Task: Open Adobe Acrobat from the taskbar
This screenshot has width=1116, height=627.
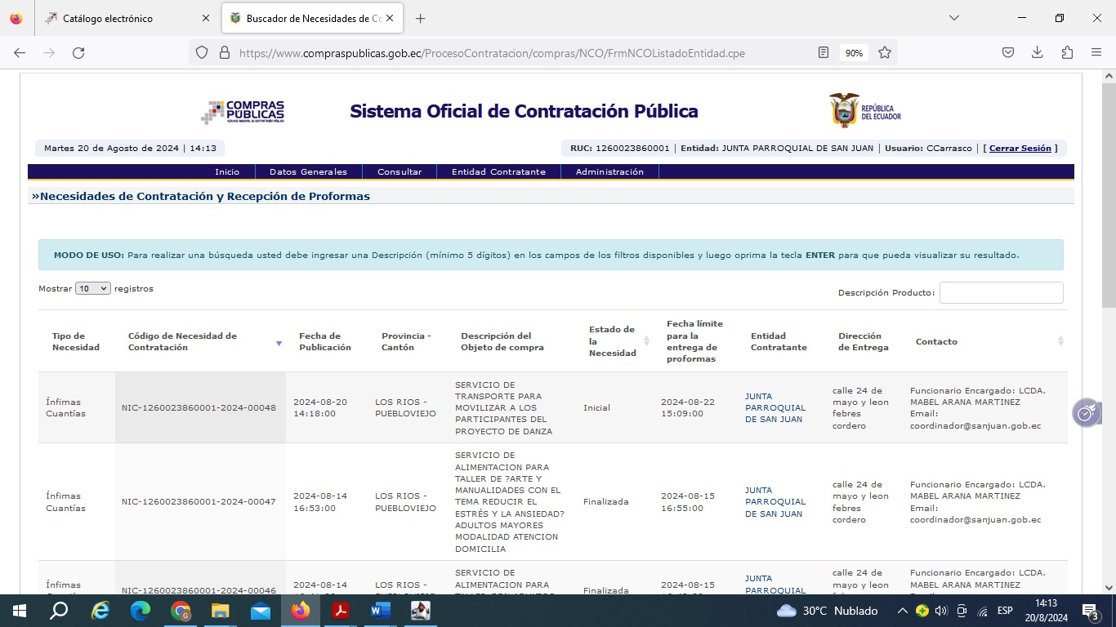Action: 340,611
